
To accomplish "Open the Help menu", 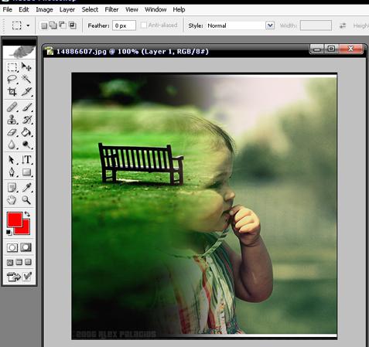I will [179, 9].
